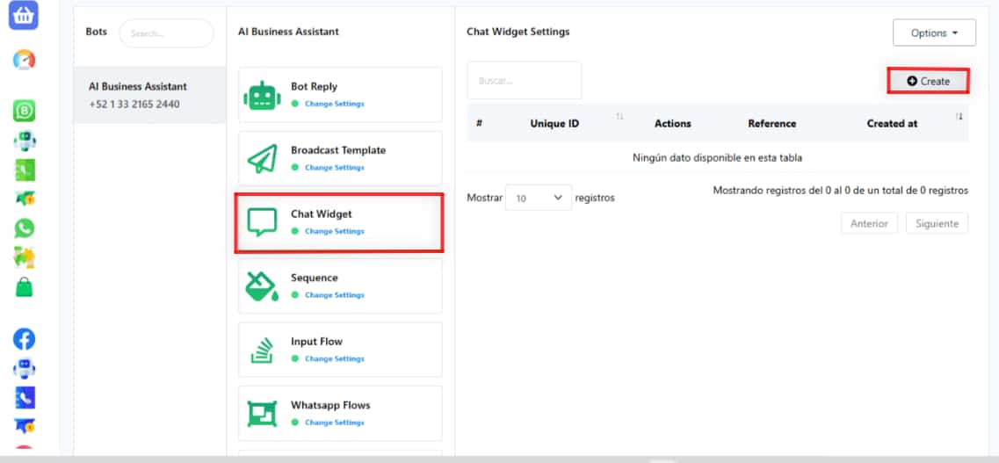Open the Whatsapp Flows menu card
The image size is (999, 463).
click(x=339, y=413)
